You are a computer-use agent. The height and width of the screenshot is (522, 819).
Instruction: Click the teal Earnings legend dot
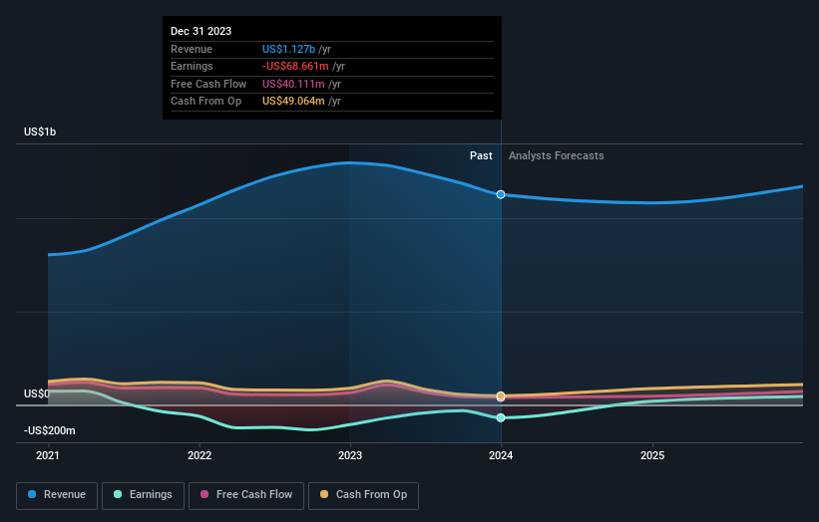click(118, 494)
